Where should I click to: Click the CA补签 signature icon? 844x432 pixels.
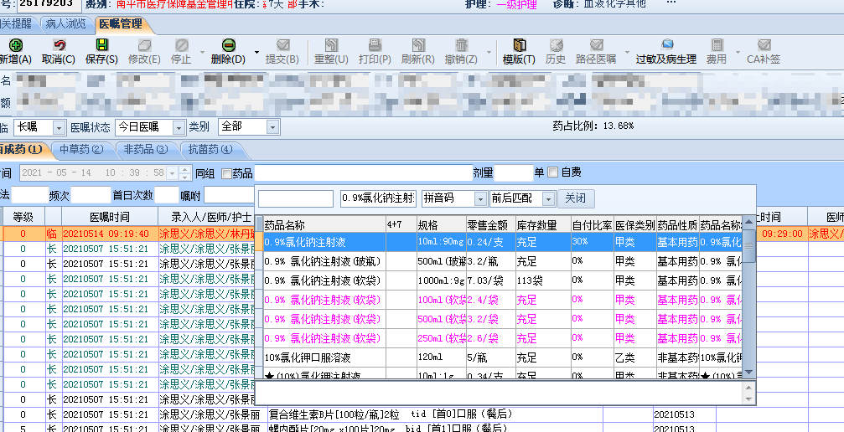[764, 46]
